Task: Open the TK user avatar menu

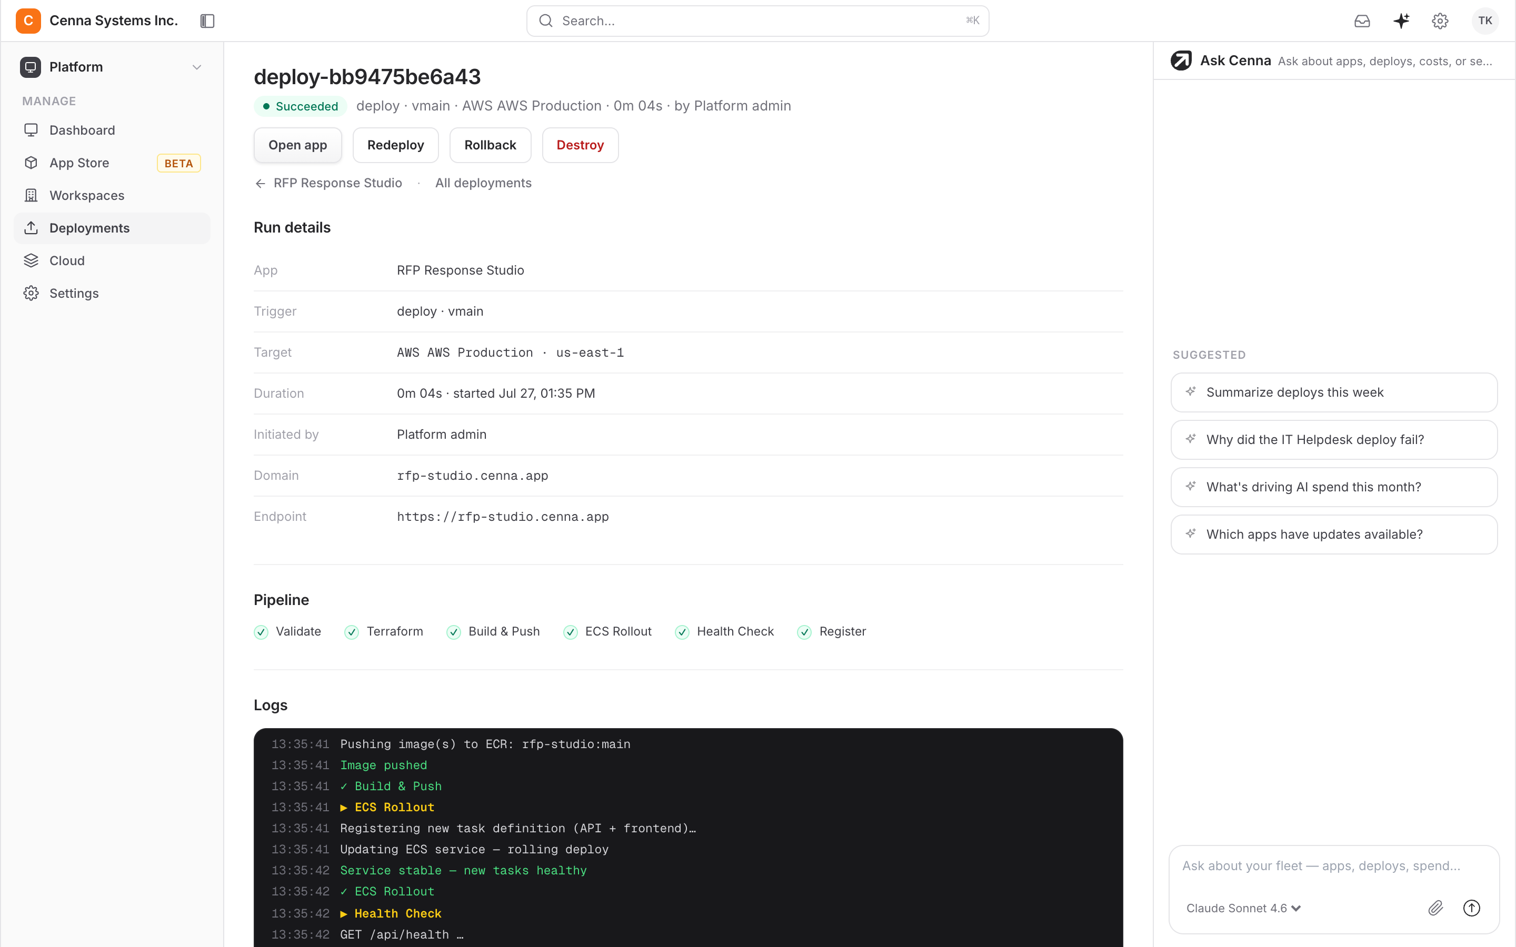Action: pyautogui.click(x=1484, y=21)
